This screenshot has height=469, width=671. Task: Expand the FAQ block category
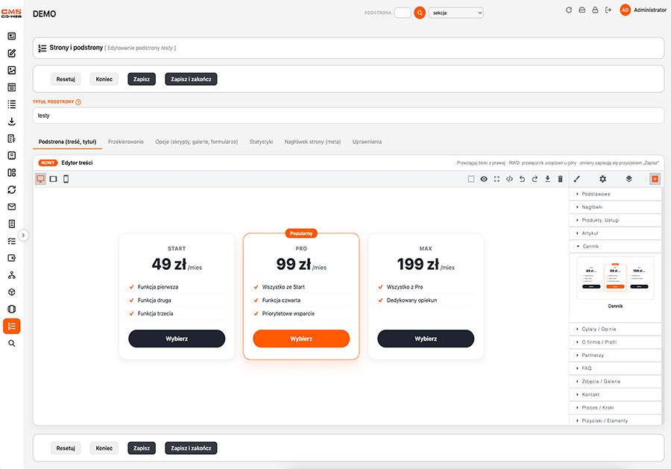click(615, 368)
